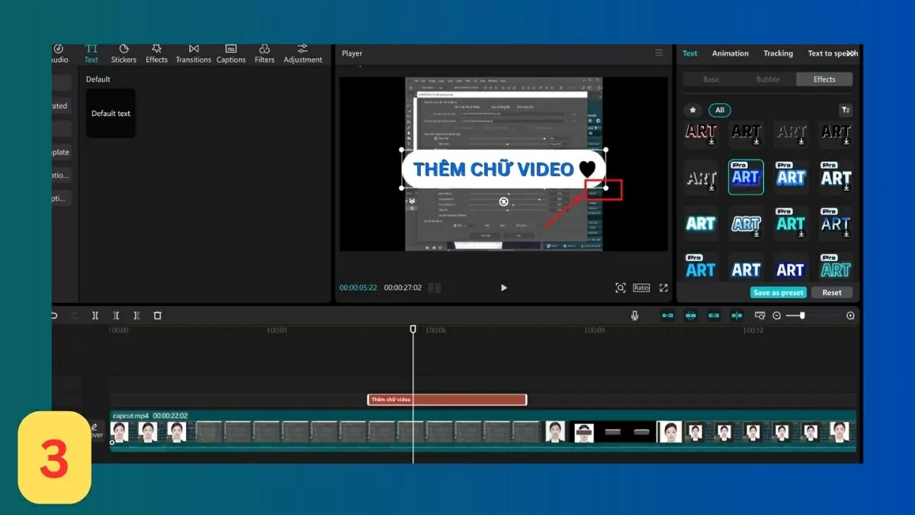The image size is (915, 515).
Task: Select the All effects filter chip
Action: tap(719, 110)
